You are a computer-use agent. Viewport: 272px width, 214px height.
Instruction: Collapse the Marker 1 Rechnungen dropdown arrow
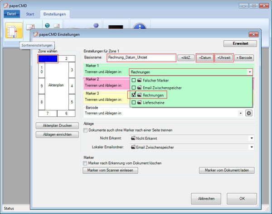pos(250,72)
